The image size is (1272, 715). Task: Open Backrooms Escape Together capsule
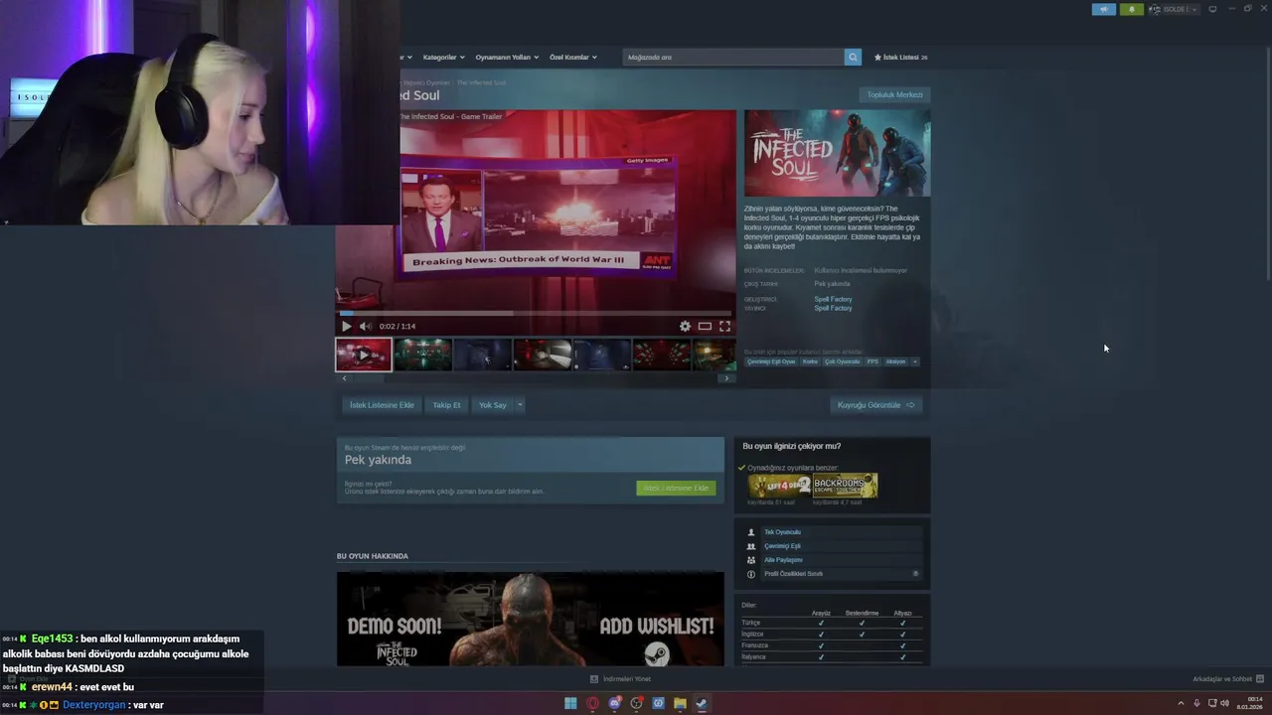(845, 486)
